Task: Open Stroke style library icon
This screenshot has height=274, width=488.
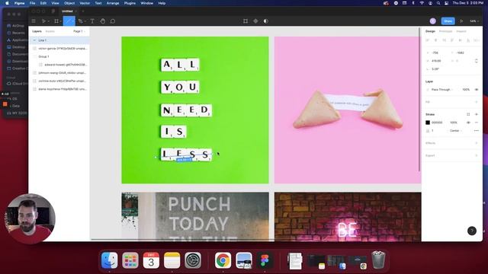Action: (x=468, y=114)
